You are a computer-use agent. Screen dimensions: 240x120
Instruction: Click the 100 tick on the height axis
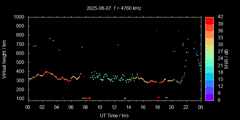(21, 99)
